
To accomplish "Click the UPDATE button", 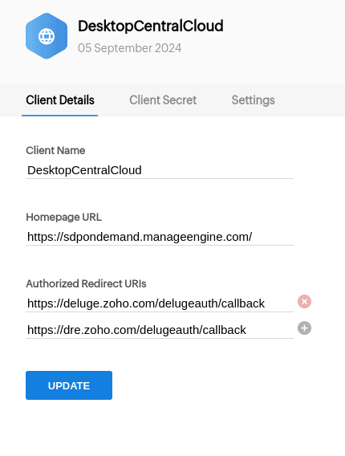I will [x=69, y=385].
